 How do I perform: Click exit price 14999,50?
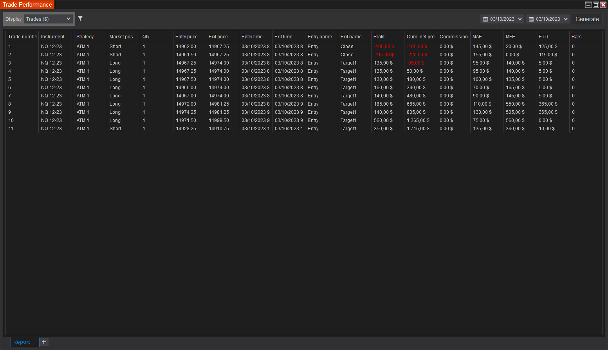click(x=219, y=120)
